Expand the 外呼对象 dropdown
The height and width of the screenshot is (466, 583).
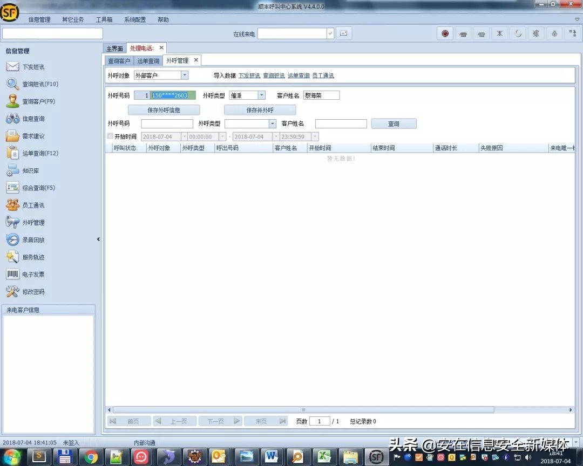click(x=185, y=76)
